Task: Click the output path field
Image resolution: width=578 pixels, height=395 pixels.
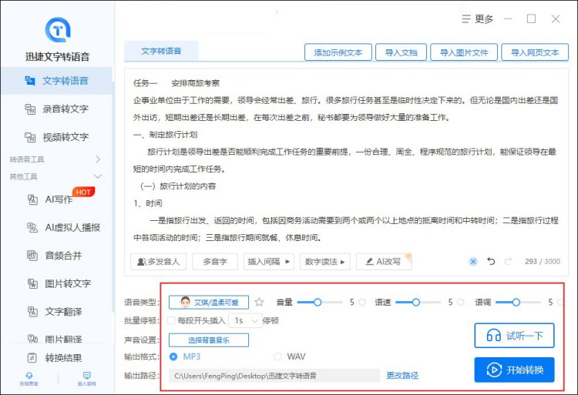Action: pos(274,376)
